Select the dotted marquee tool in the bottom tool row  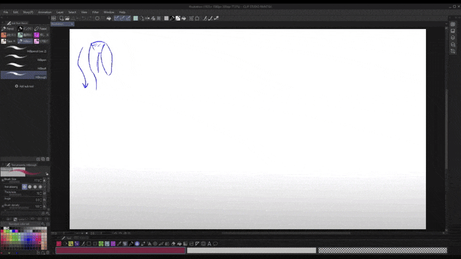pos(95,243)
